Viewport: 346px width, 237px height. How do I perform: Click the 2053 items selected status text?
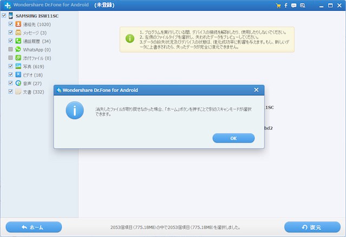point(175,227)
